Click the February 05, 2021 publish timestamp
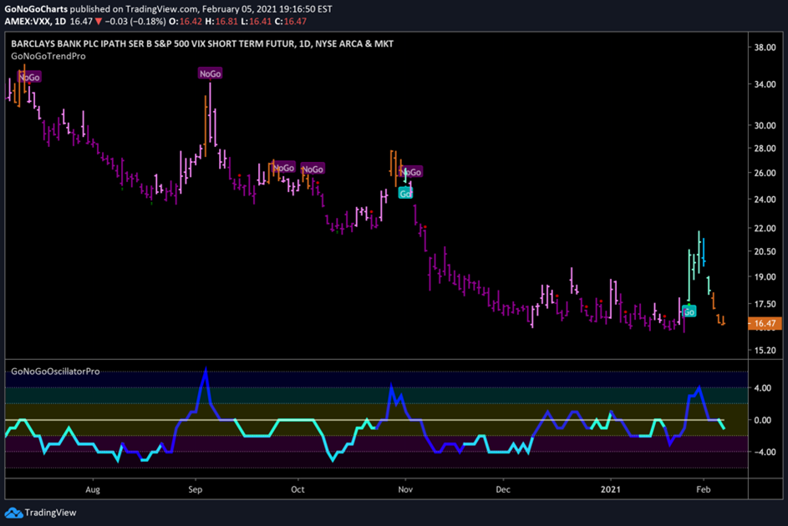The width and height of the screenshot is (788, 526). coord(267,9)
